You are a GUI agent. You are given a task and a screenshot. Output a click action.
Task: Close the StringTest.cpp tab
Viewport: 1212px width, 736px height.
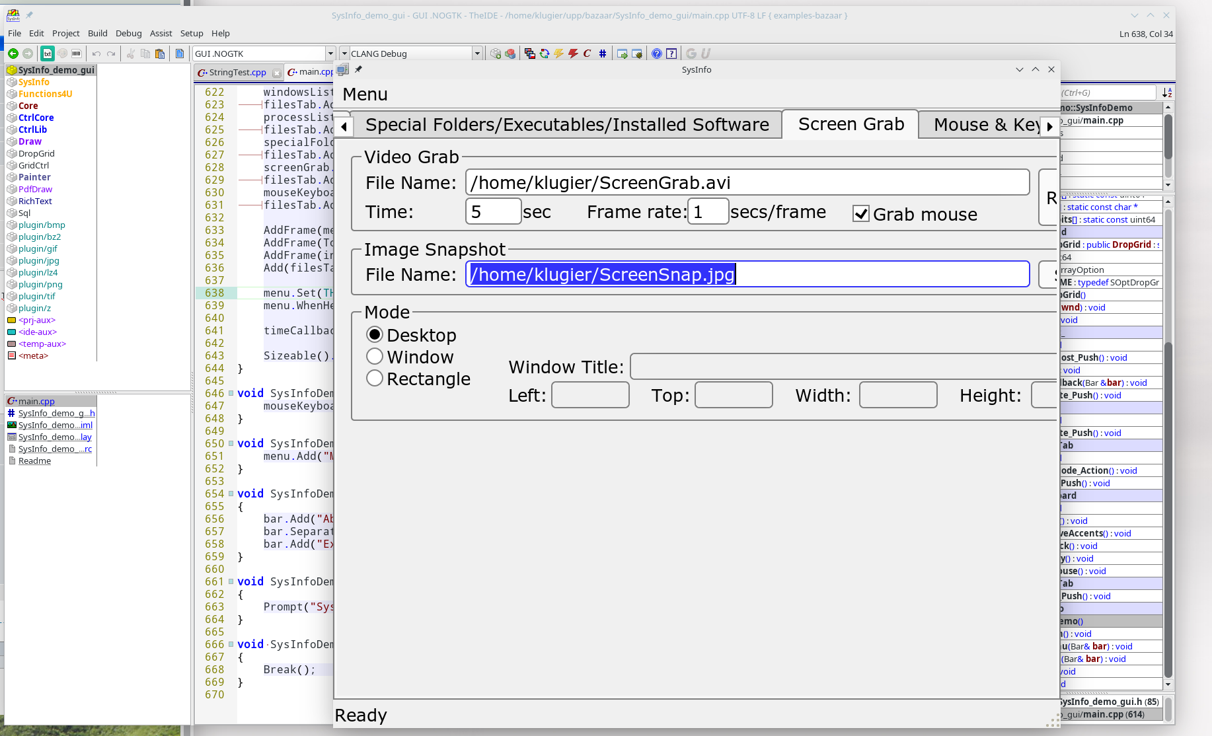[x=277, y=73]
